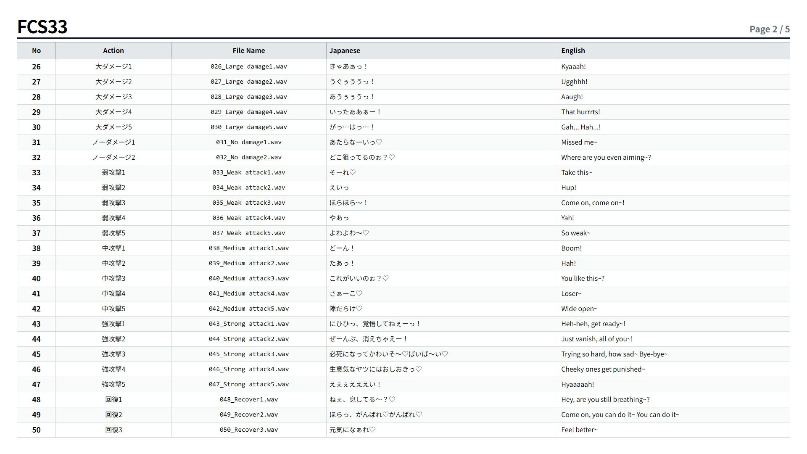Select 'Trying so hard, how sad~ Bye-bye~'

614,354
